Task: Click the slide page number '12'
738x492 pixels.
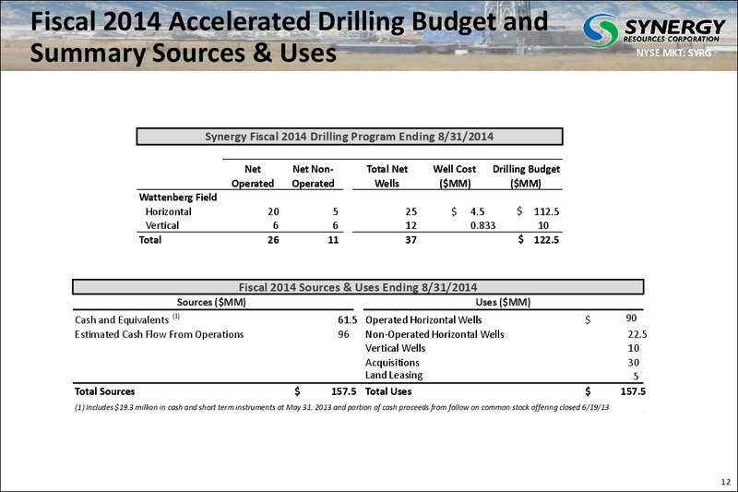Action: coord(726,482)
